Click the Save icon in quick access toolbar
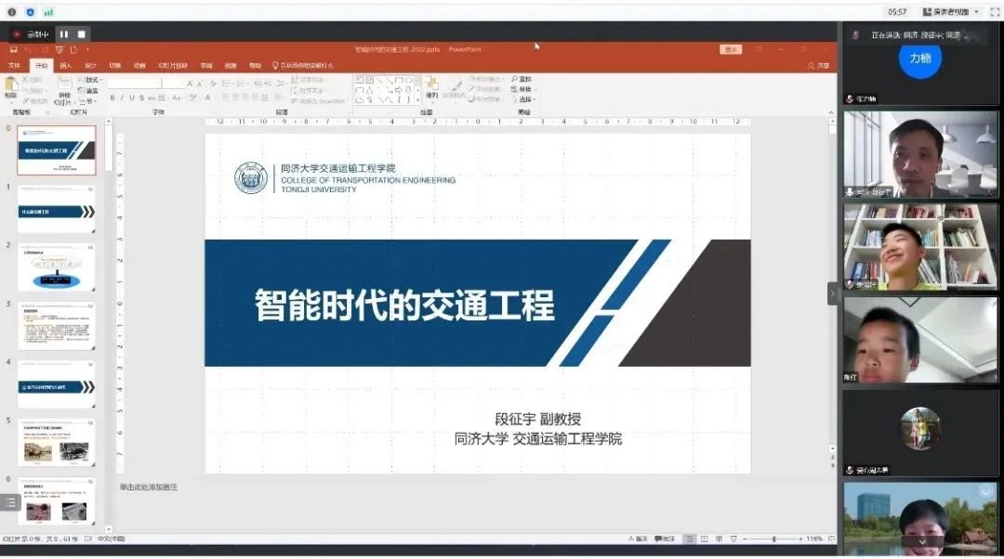Image resolution: width=1004 pixels, height=559 pixels. [x=14, y=49]
